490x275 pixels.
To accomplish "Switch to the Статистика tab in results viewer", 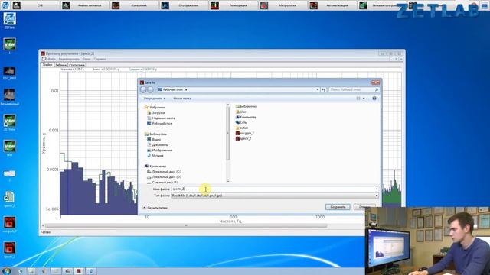I will (x=77, y=65).
